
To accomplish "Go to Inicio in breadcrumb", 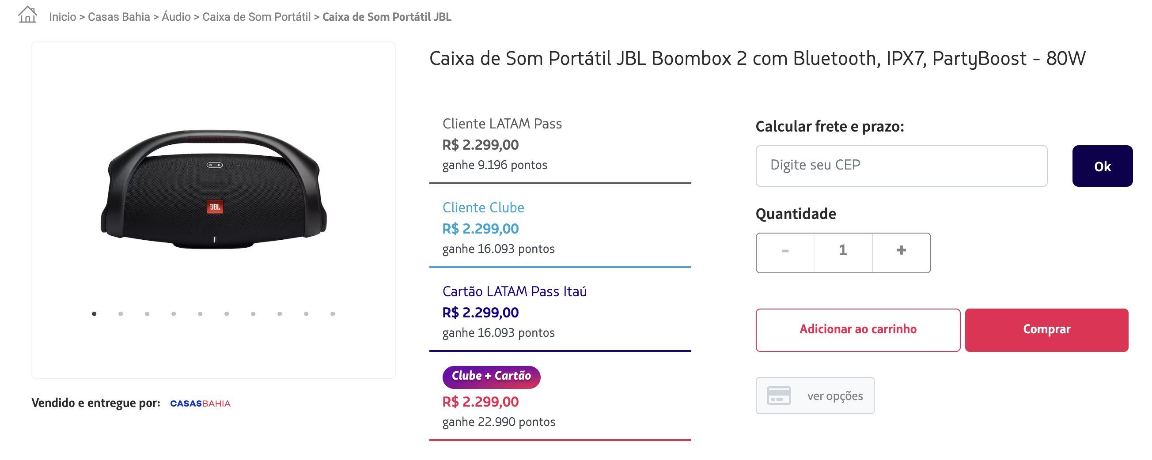I will click(63, 17).
